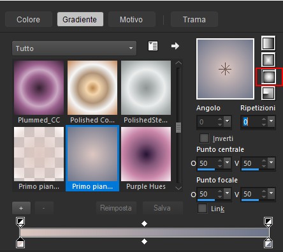Image resolution: width=283 pixels, height=252 pixels.
Task: Click the gradient preview with center crosshair
Action: tap(225, 69)
